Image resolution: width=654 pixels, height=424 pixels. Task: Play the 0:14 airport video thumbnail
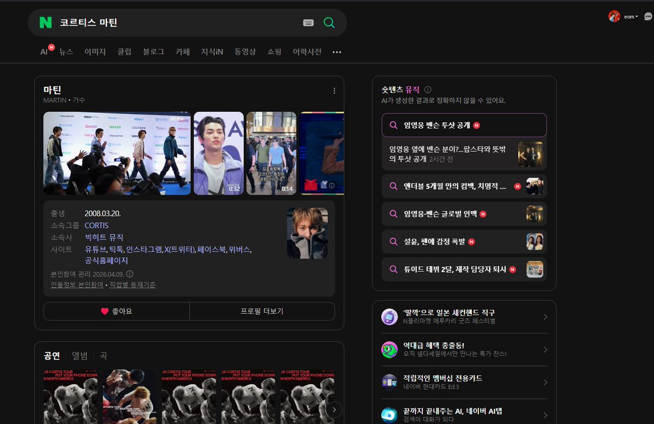271,153
